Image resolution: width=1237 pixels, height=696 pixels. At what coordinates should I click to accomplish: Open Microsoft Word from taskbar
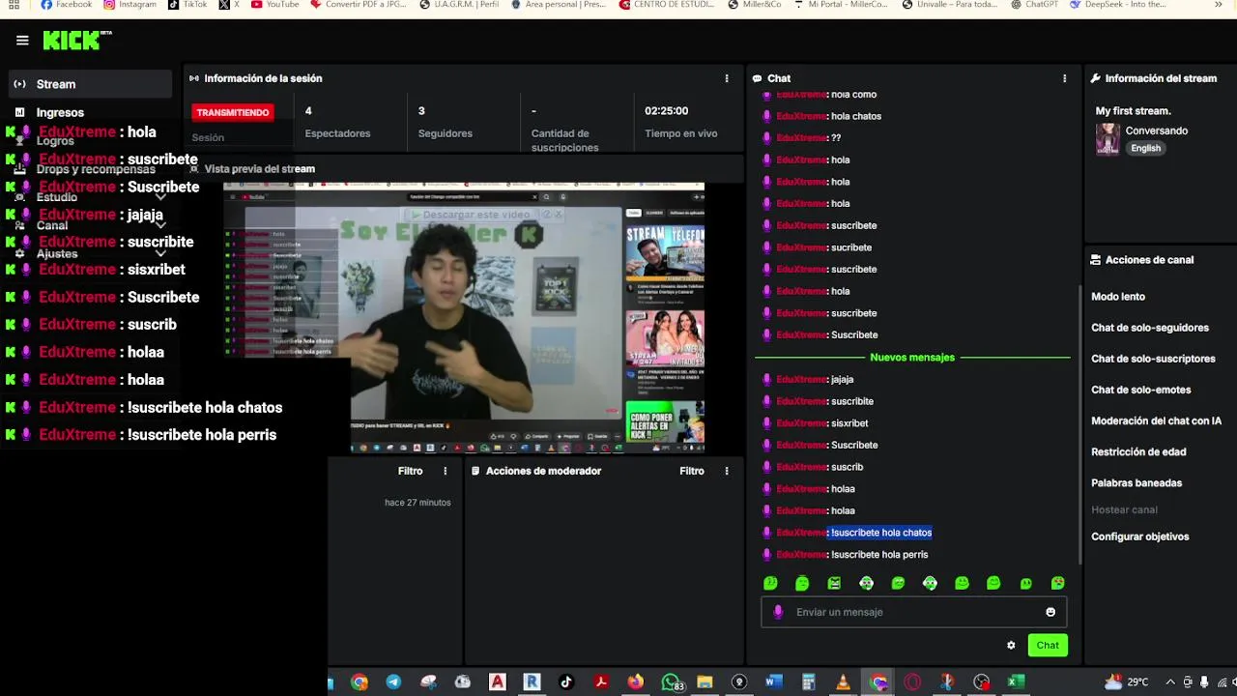click(x=773, y=682)
